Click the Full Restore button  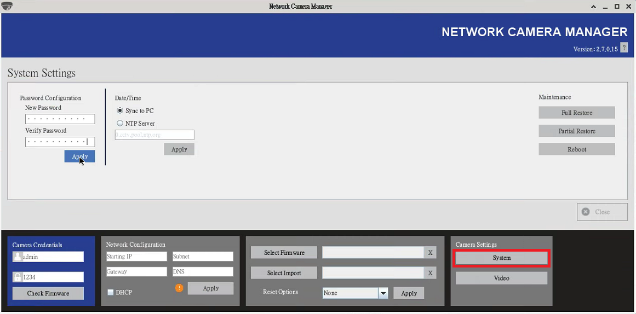(x=576, y=113)
